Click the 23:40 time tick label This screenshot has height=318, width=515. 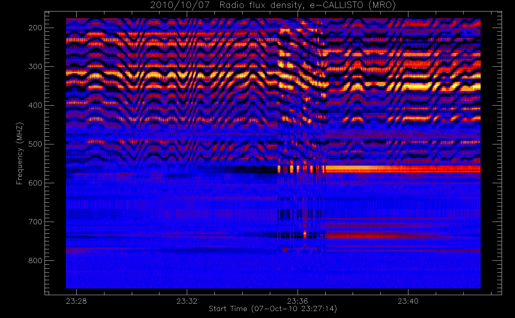point(408,301)
